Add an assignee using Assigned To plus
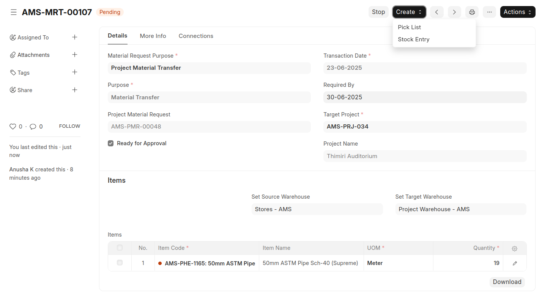553x298 pixels. (x=75, y=37)
